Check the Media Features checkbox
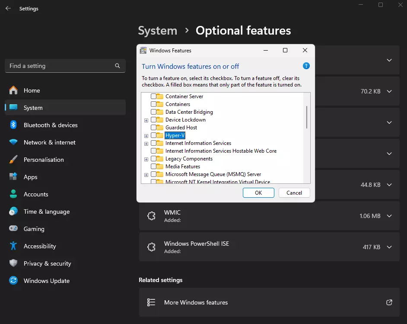 (153, 167)
